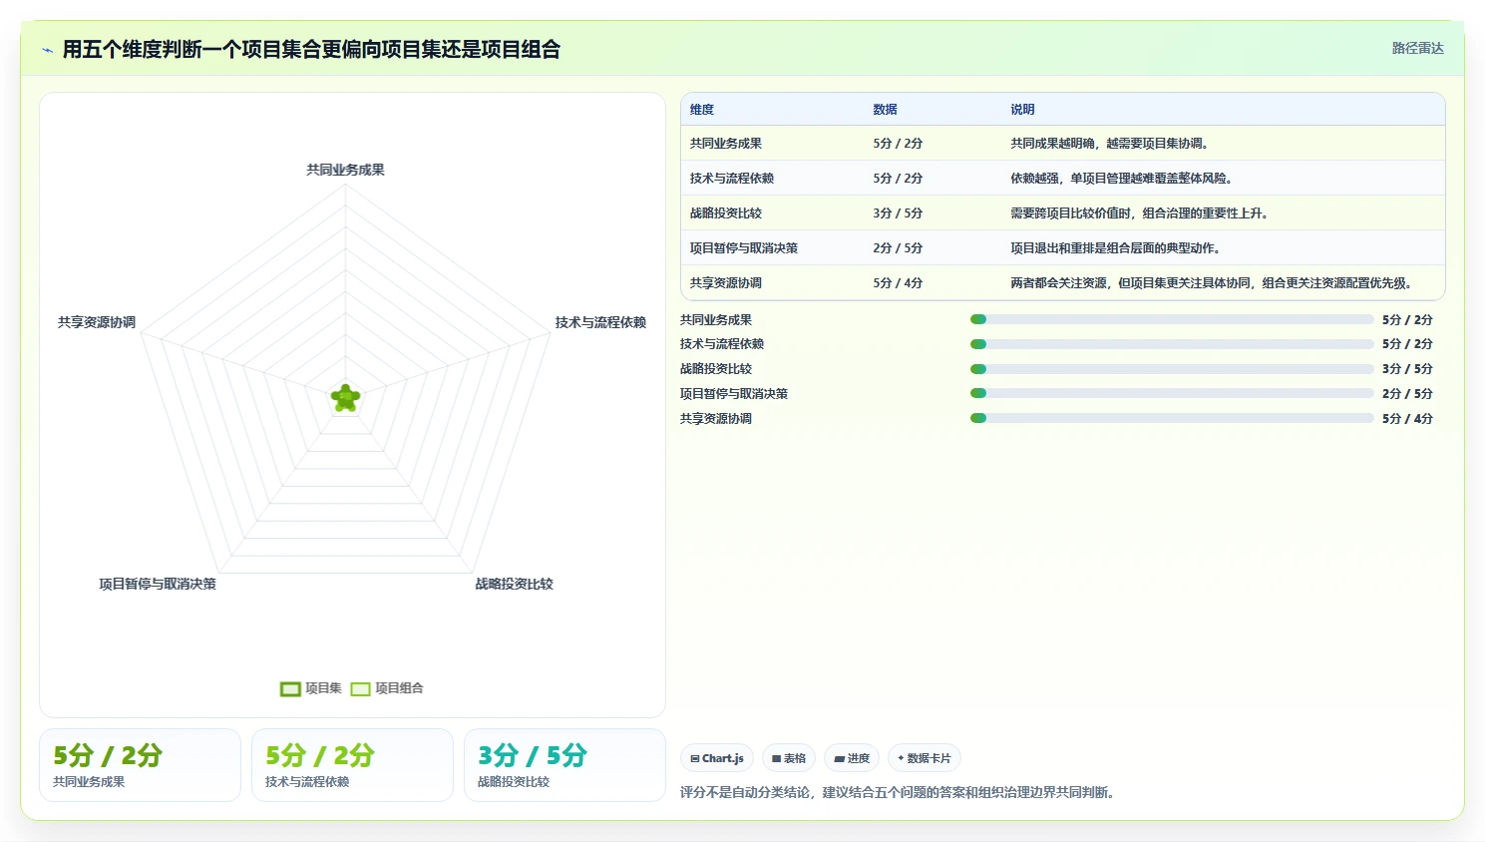The height and width of the screenshot is (842, 1485).
Task: Toggle the 项目集 legend item in radar chart
Action: pos(311,688)
